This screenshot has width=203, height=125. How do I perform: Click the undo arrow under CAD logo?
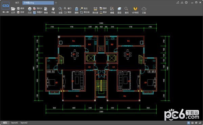point(4,12)
